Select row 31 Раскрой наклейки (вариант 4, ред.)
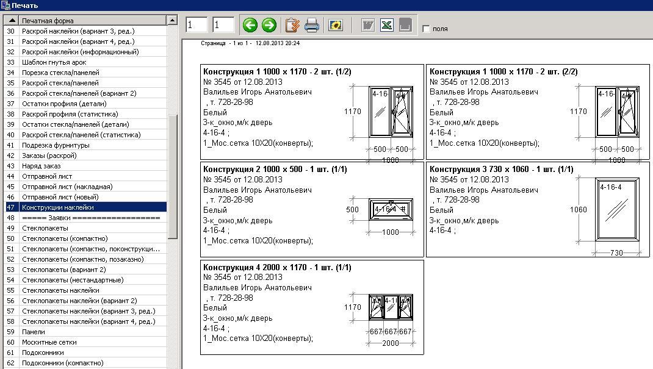This screenshot has width=653, height=369. 85,41
